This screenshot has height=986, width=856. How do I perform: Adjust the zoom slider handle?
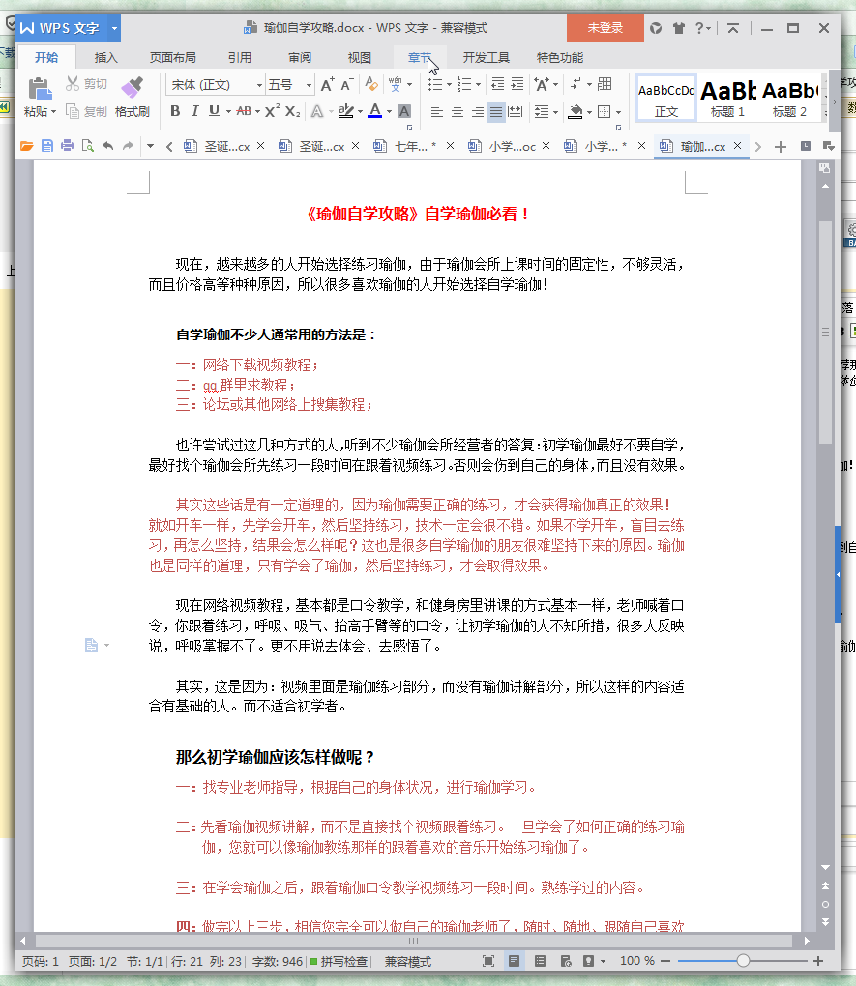click(x=744, y=961)
